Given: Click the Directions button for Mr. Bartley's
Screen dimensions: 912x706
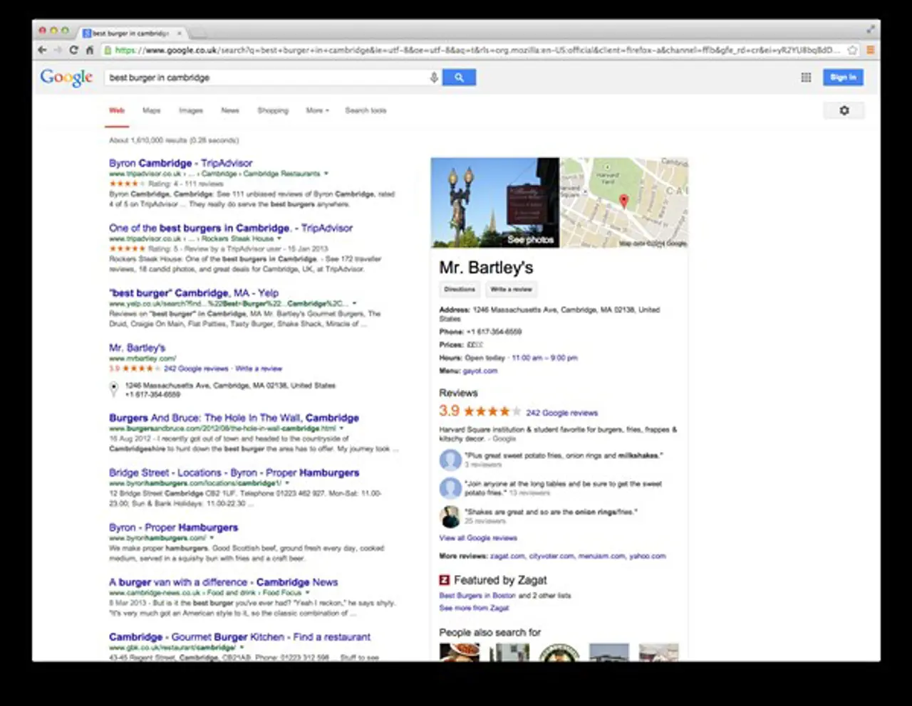Looking at the screenshot, I should point(460,290).
